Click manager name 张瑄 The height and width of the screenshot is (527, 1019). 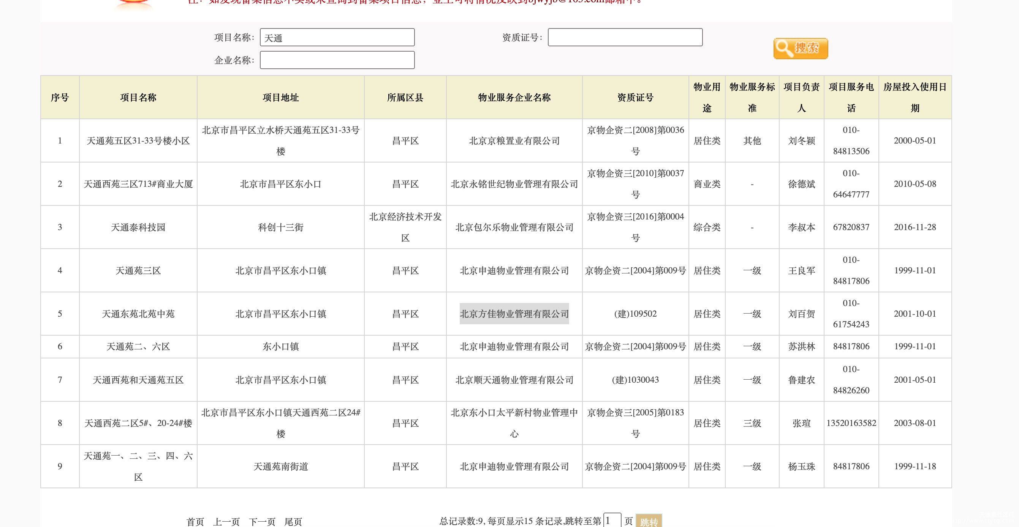801,423
